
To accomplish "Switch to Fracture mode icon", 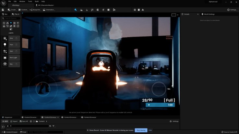I will click(109, 10).
